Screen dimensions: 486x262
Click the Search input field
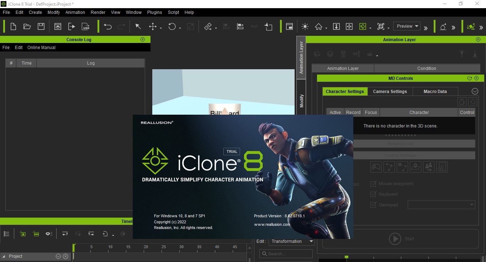coord(286,253)
